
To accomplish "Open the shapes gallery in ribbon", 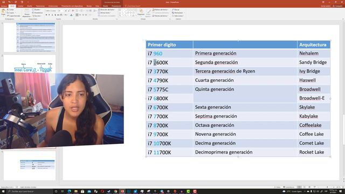I will click(128, 13).
